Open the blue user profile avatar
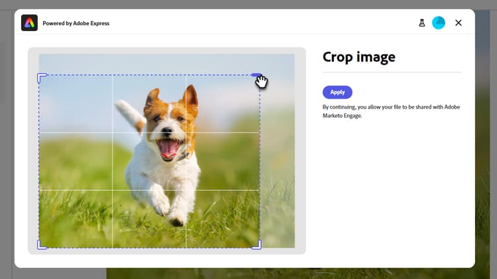 pyautogui.click(x=439, y=23)
